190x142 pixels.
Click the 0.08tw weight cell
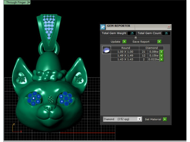pyautogui.click(x=154, y=52)
